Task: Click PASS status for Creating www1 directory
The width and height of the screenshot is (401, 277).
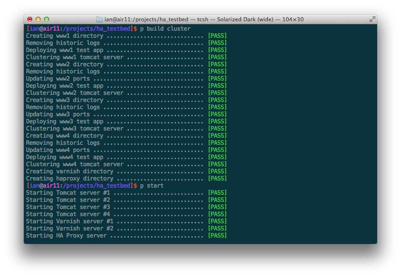Action: pyautogui.click(x=217, y=36)
